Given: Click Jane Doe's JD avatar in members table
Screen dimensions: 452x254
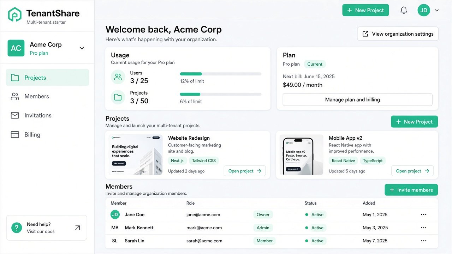Looking at the screenshot, I should pos(115,214).
